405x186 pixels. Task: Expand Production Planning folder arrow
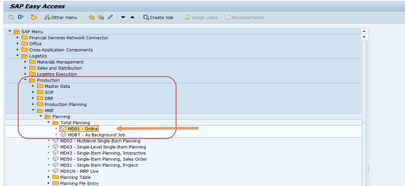(x=33, y=104)
